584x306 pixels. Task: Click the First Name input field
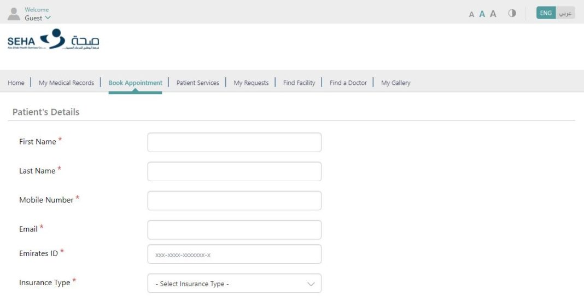tap(234, 142)
